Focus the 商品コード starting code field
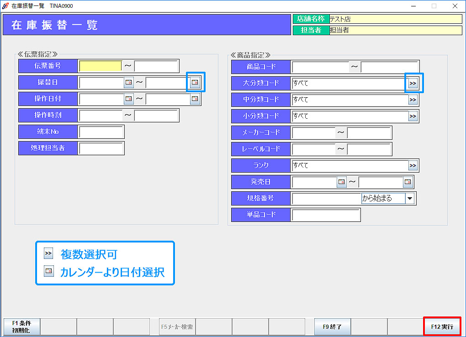The width and height of the screenshot is (466, 337). [320, 67]
